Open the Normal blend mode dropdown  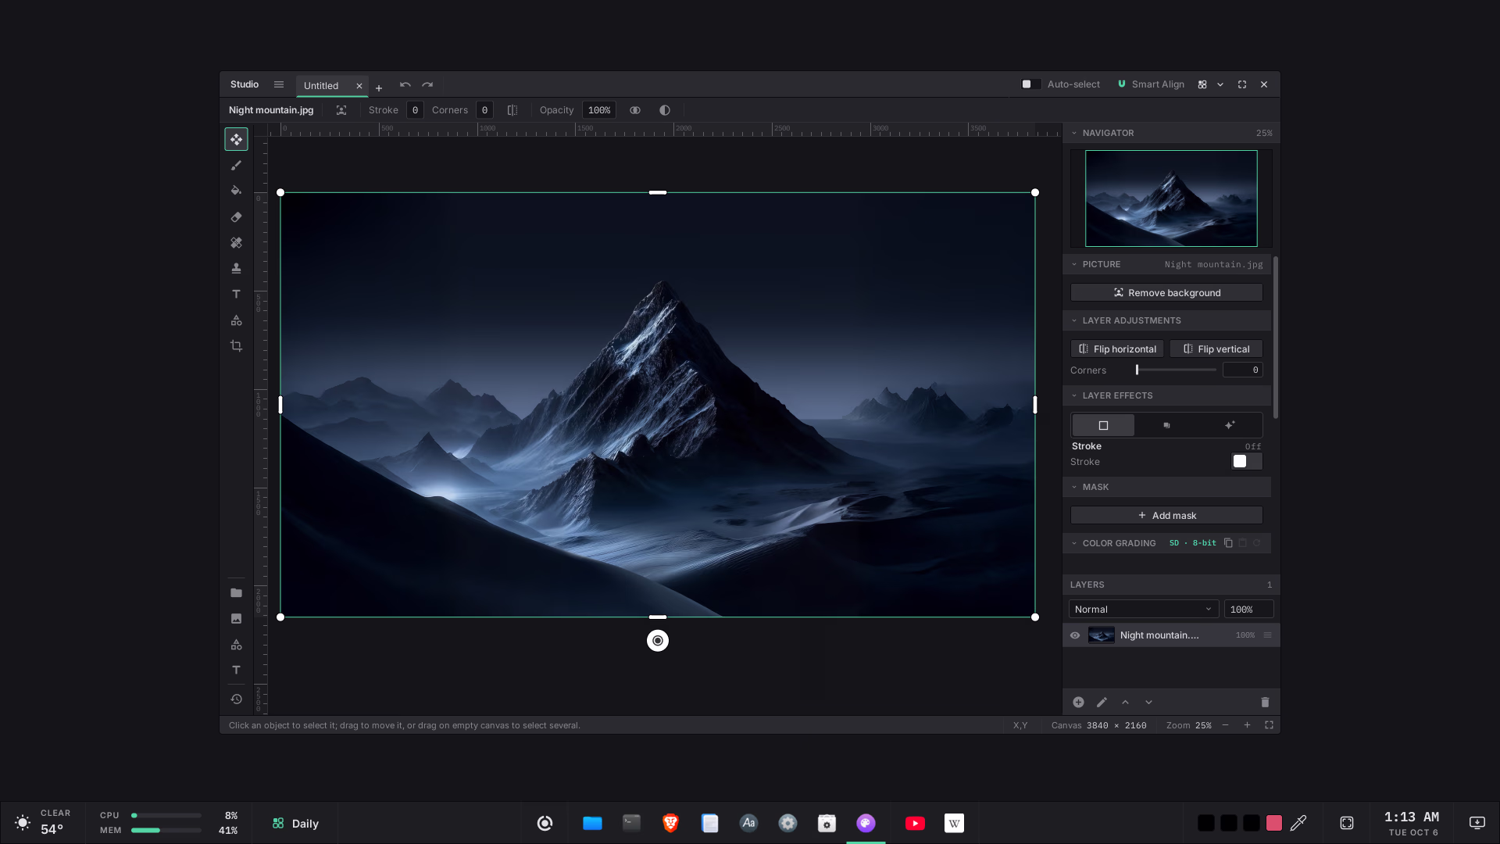click(1144, 610)
